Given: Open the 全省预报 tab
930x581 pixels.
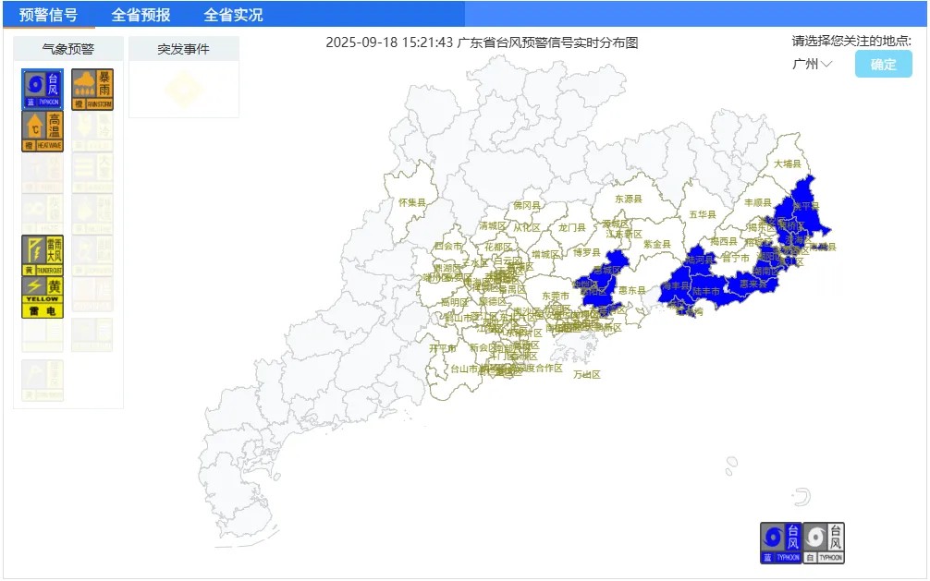Looking at the screenshot, I should (141, 15).
